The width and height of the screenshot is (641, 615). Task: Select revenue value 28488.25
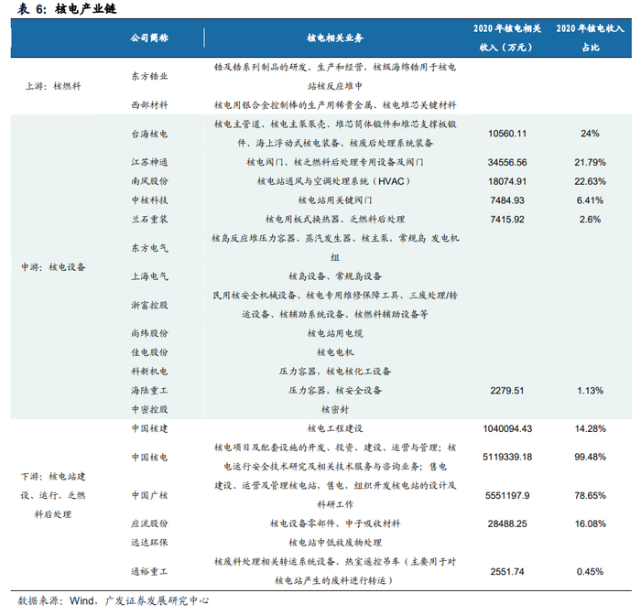(507, 523)
